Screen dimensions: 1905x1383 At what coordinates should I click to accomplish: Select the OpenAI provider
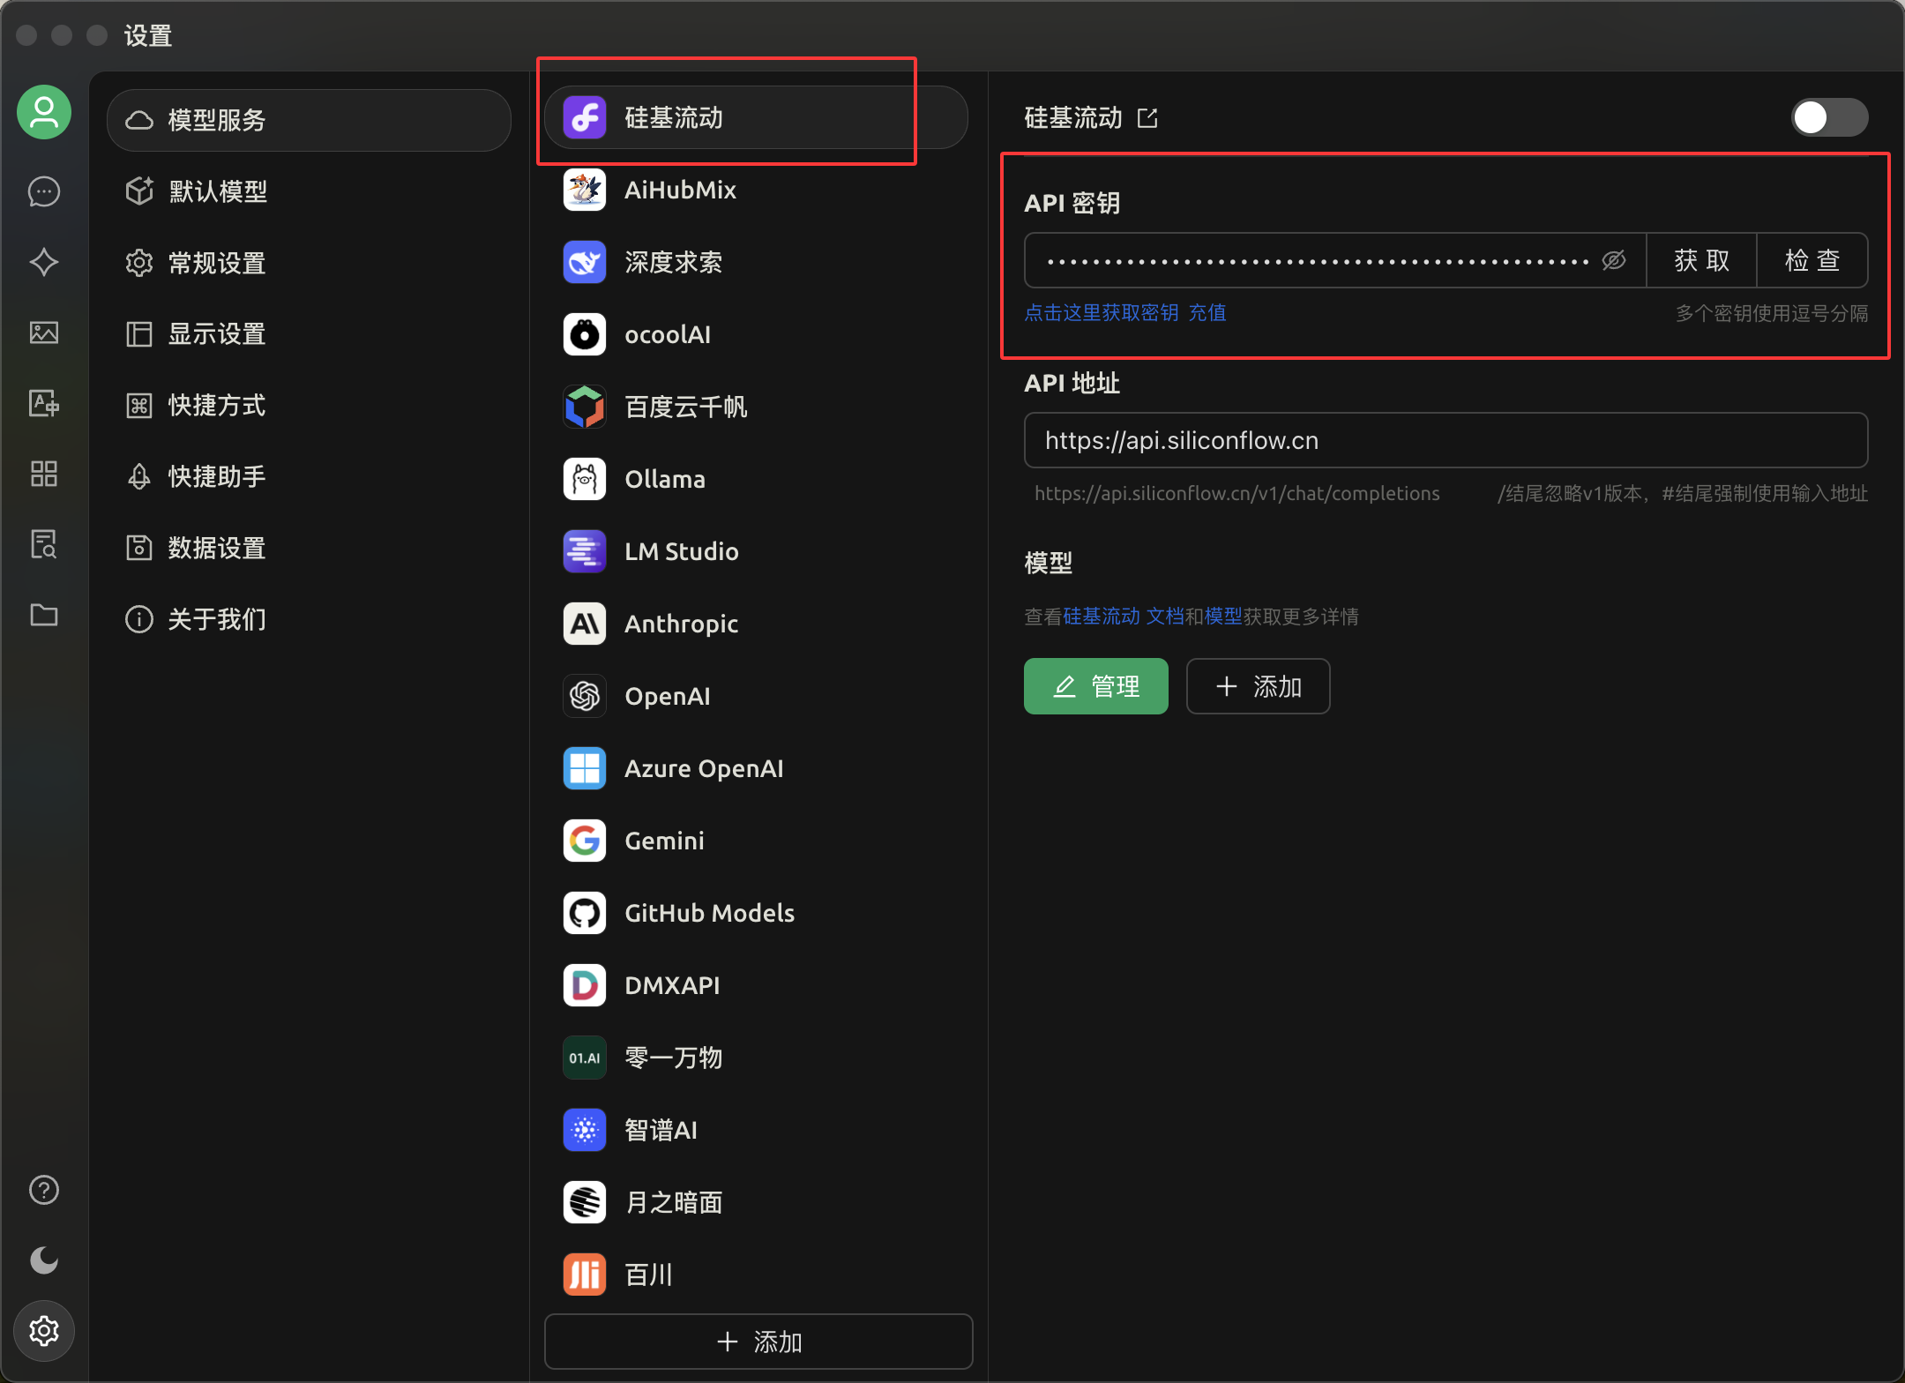(667, 696)
